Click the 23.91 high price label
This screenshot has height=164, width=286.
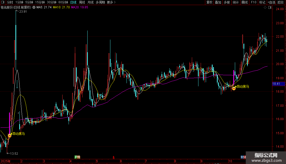(23, 12)
